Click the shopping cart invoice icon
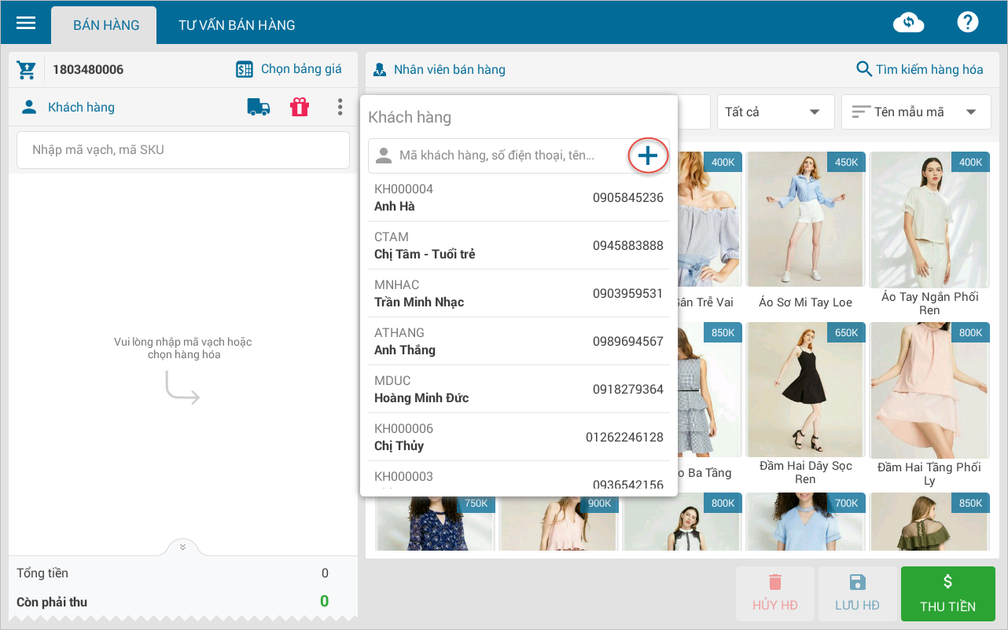The image size is (1008, 630). click(x=26, y=70)
